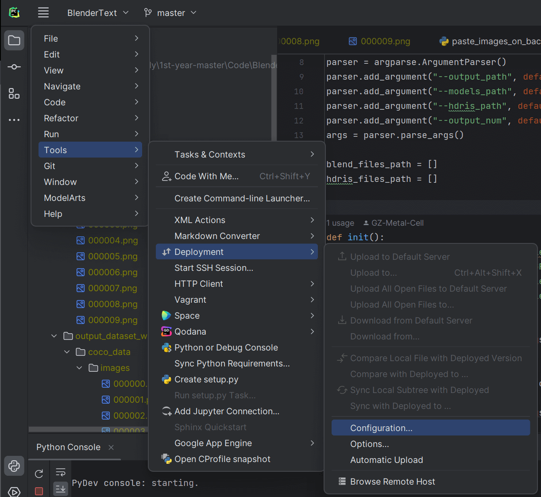541x497 pixels.
Task: Close the Python Console tab
Action: point(111,447)
